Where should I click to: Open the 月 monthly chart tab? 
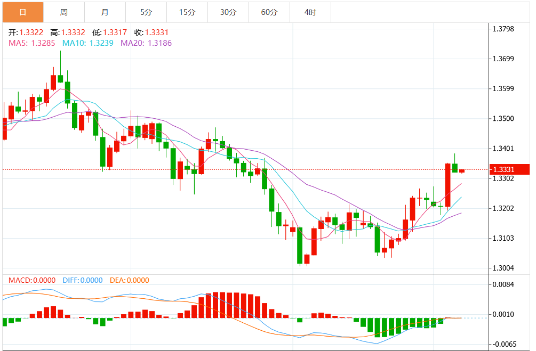[105, 12]
